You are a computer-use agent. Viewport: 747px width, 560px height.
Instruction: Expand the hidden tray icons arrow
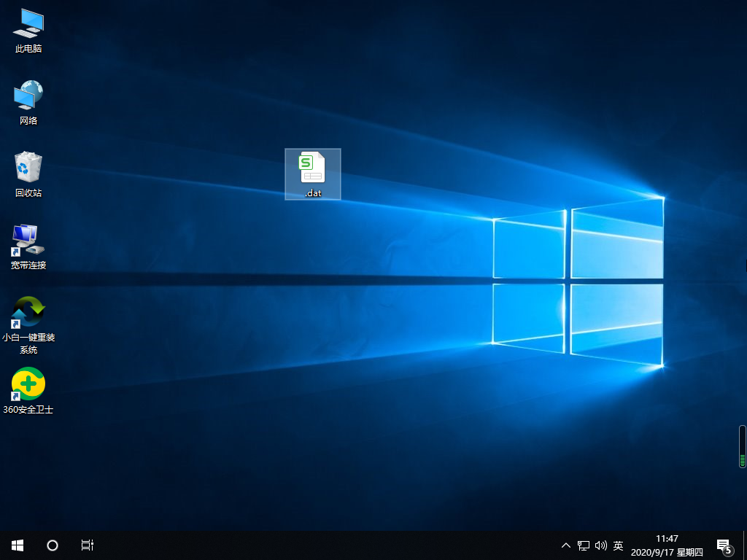[566, 545]
